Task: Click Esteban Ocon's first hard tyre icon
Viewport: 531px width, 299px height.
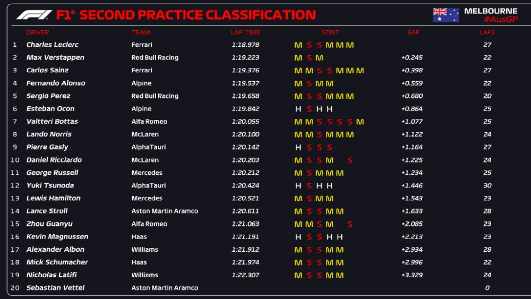Action: [x=298, y=109]
